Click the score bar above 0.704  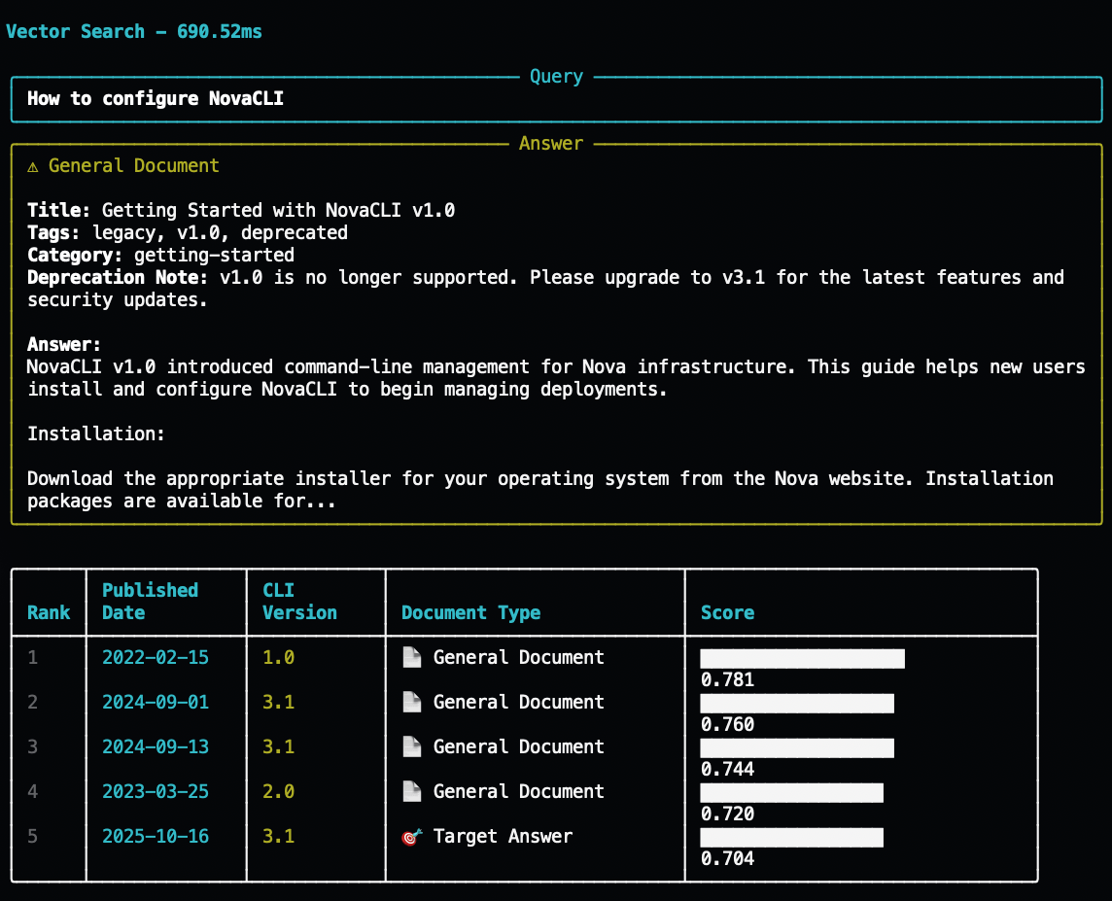click(x=791, y=838)
